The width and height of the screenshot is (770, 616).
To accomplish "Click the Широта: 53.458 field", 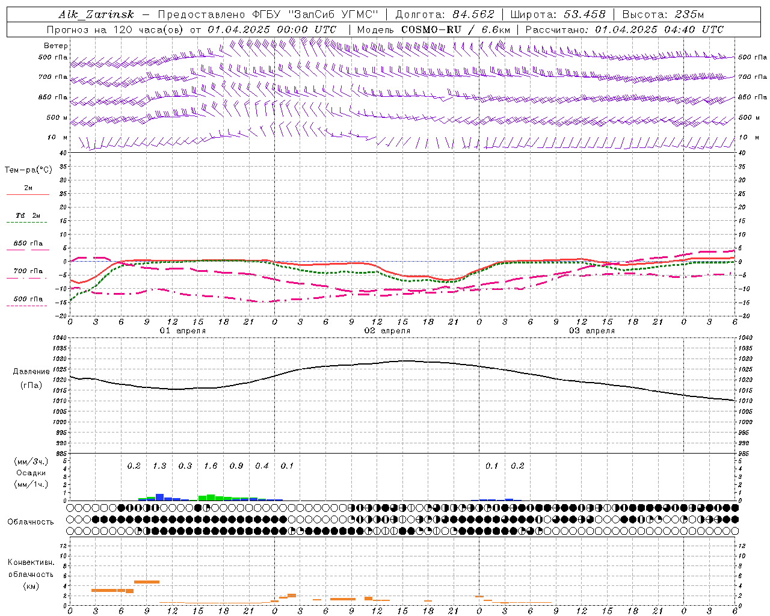I will [x=558, y=14].
